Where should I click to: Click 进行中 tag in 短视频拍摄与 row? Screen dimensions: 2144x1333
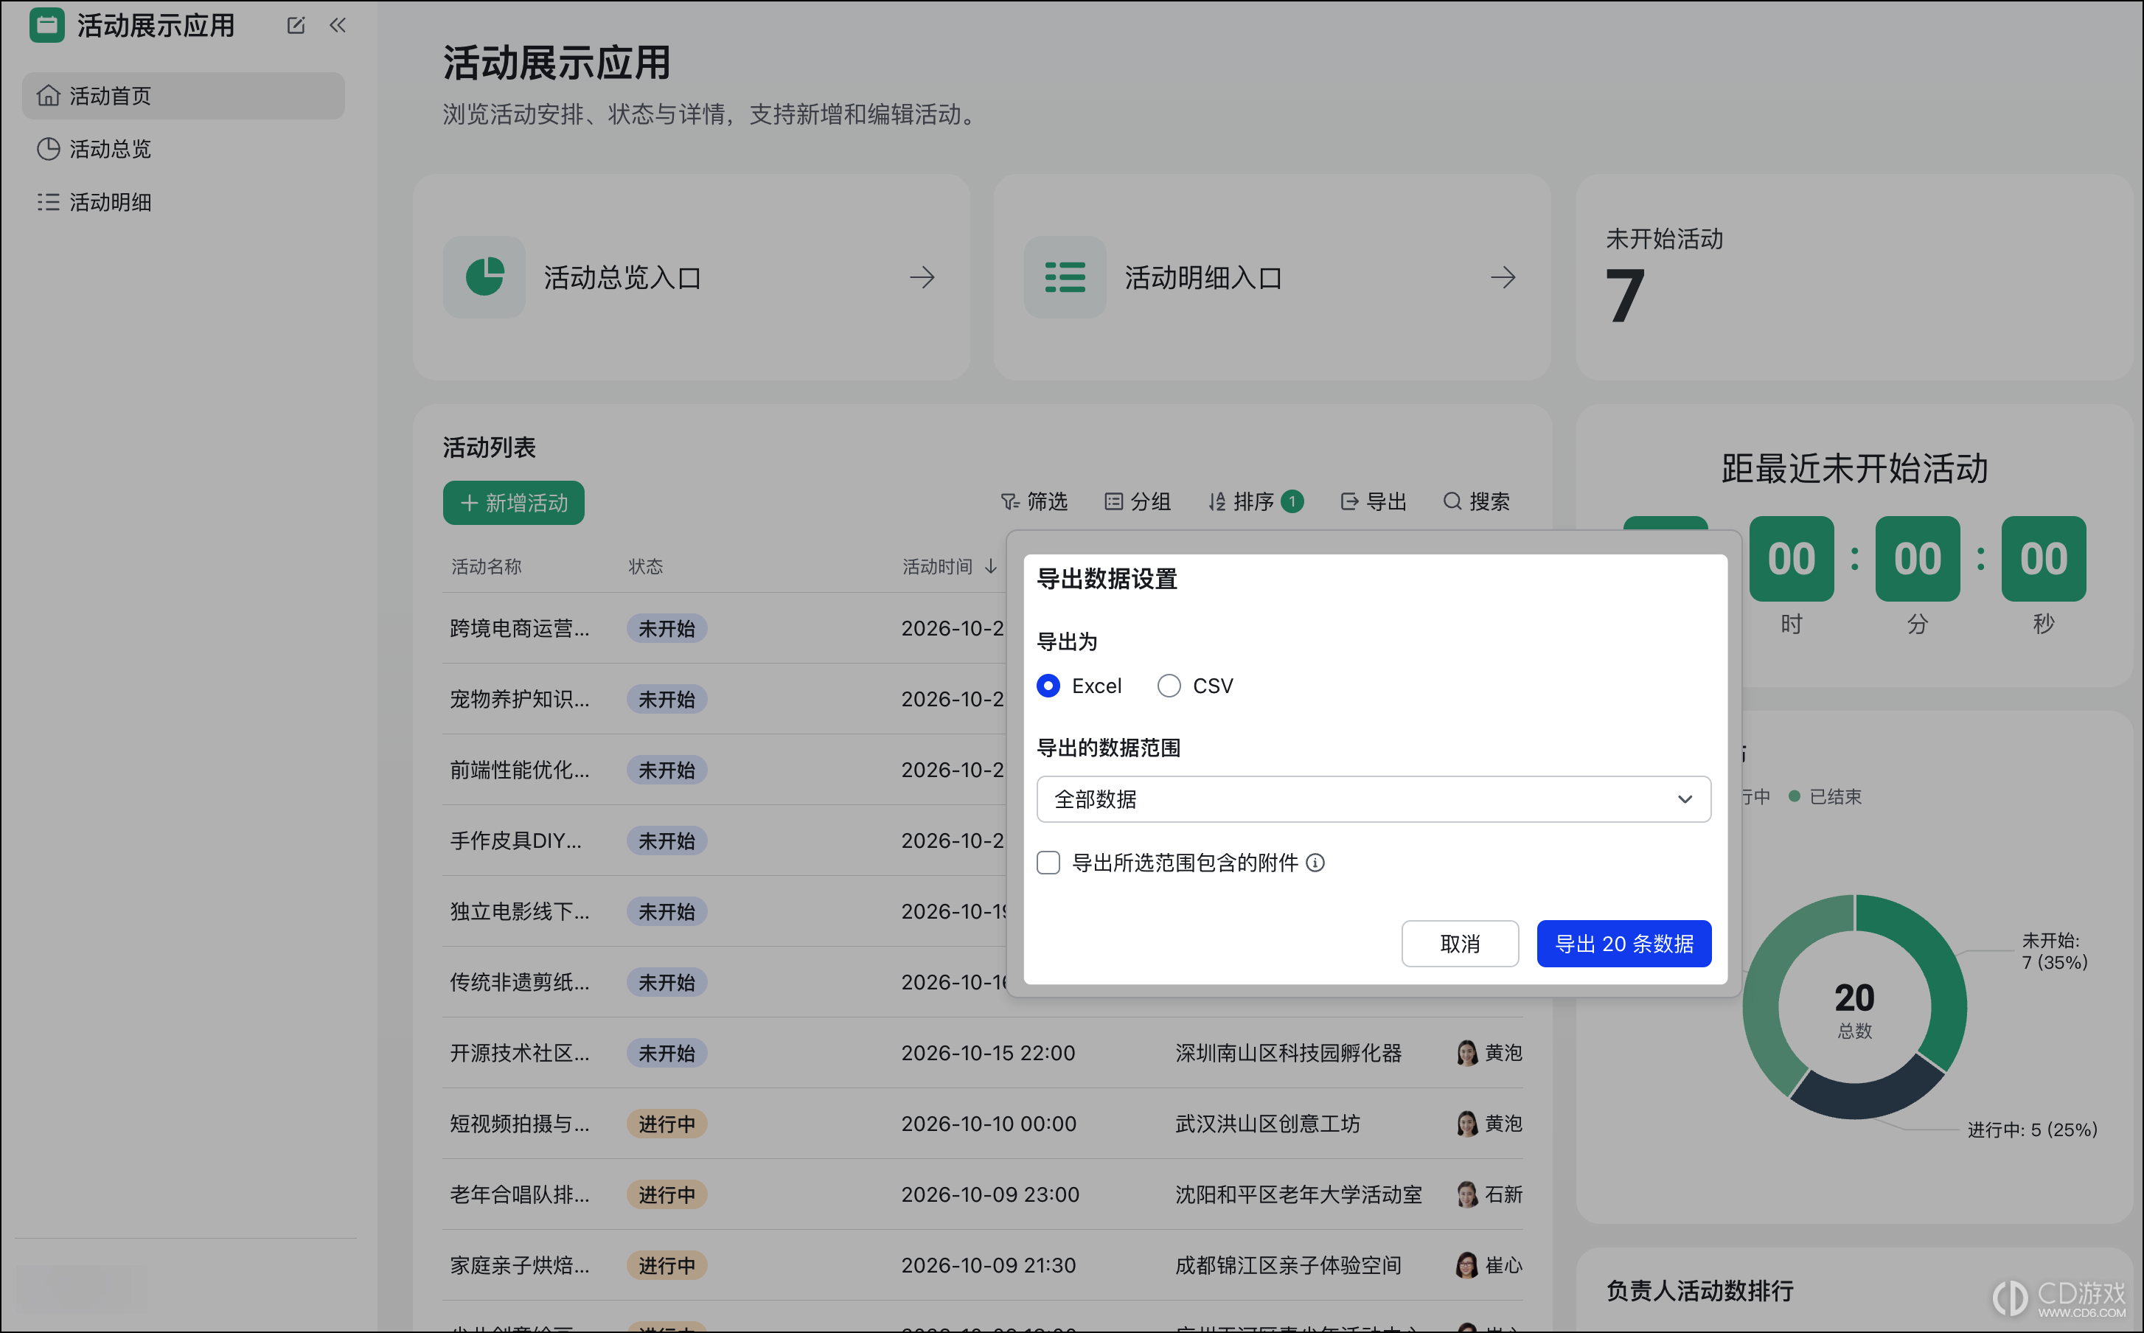(x=666, y=1124)
